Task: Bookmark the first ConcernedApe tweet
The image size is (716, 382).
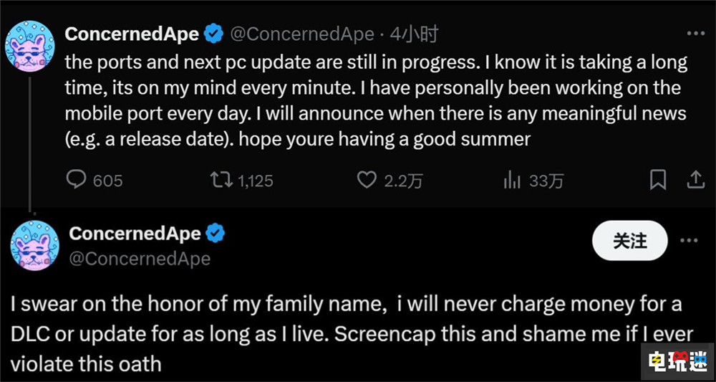Action: click(x=657, y=181)
